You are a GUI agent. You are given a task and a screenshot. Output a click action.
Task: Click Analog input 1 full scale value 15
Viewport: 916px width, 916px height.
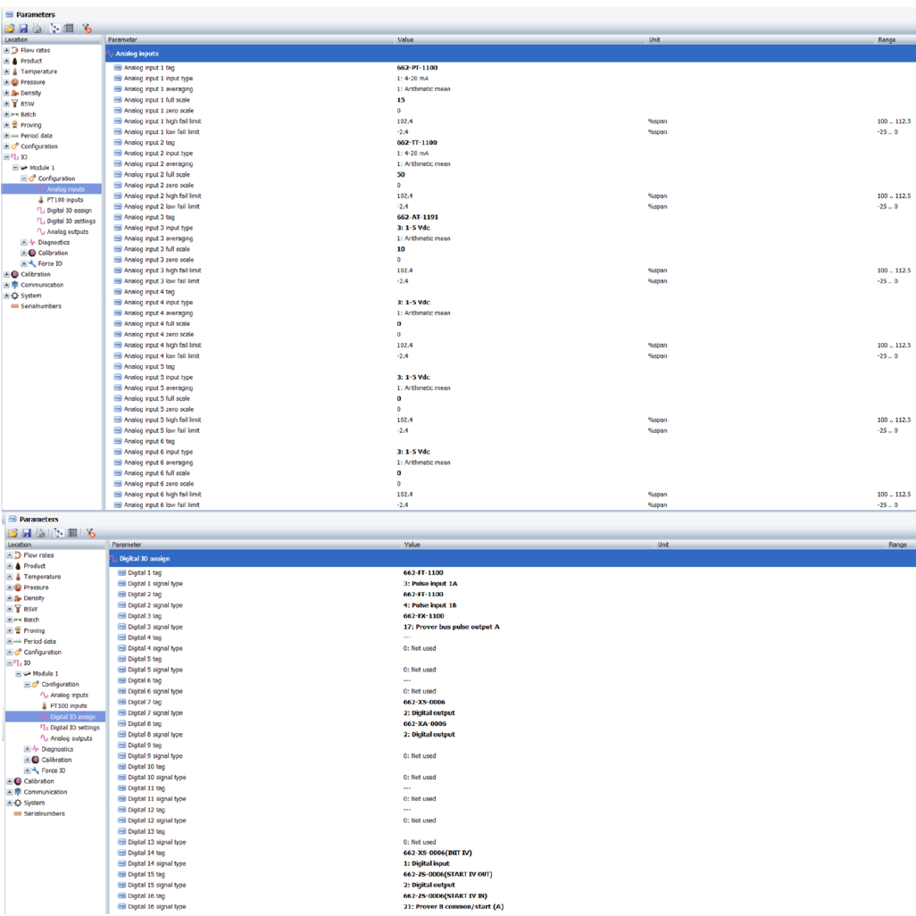[x=401, y=100]
